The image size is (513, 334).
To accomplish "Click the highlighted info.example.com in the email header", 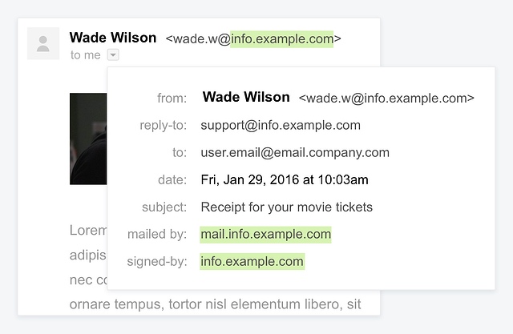I will (x=281, y=39).
